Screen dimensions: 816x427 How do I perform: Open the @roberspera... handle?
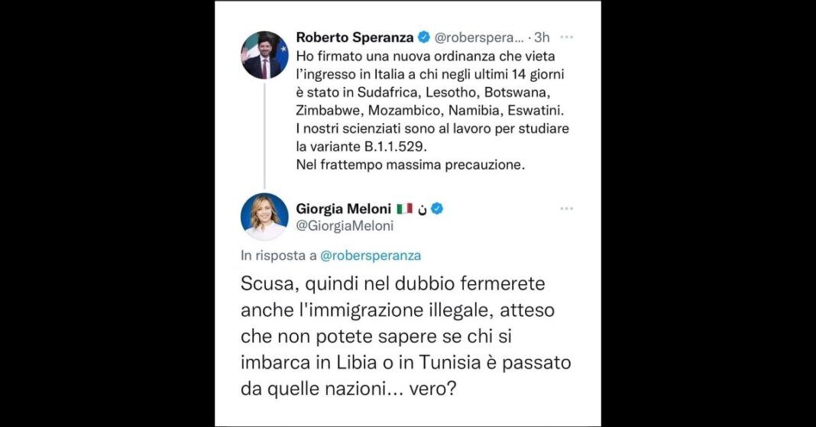479,37
